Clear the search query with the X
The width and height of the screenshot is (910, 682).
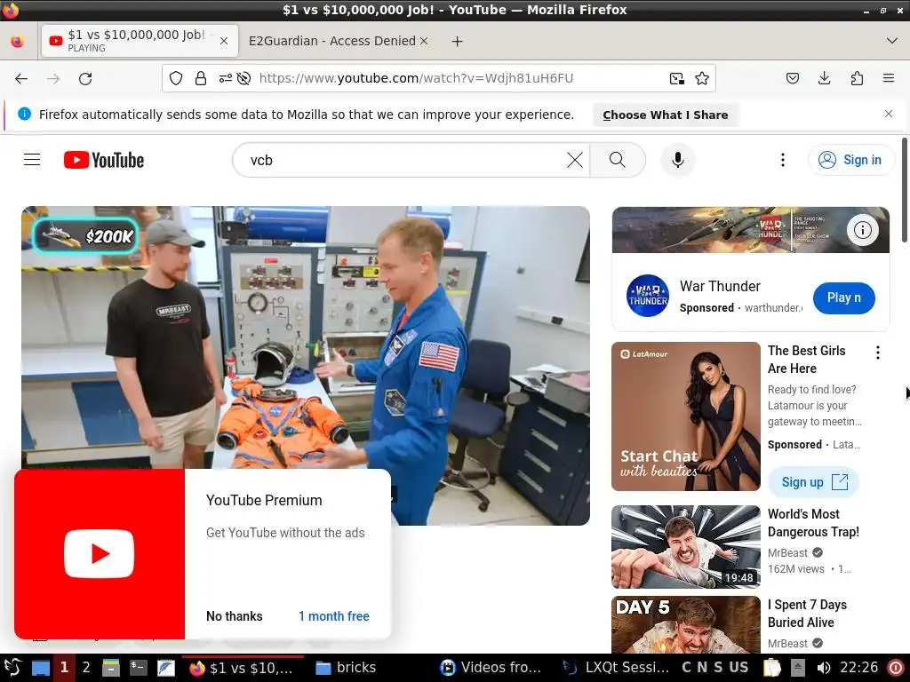point(575,160)
